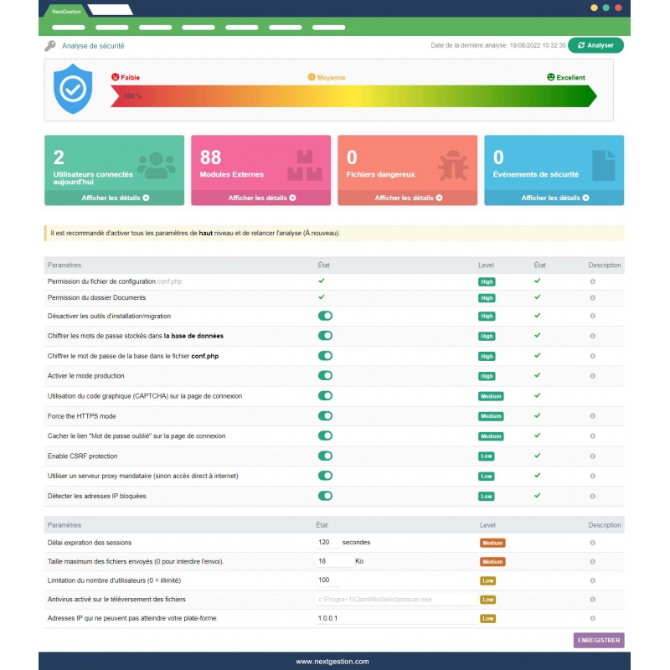Disable the Force the HTTPS mode switch
Image resolution: width=670 pixels, height=670 pixels.
325,416
